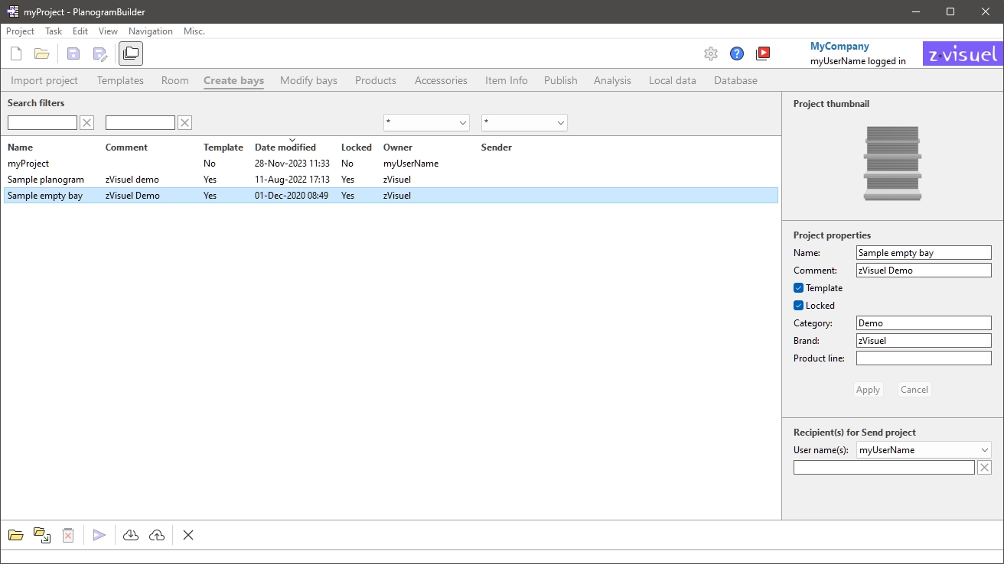Sort by the Owner column header
The image size is (1004, 564).
click(398, 147)
